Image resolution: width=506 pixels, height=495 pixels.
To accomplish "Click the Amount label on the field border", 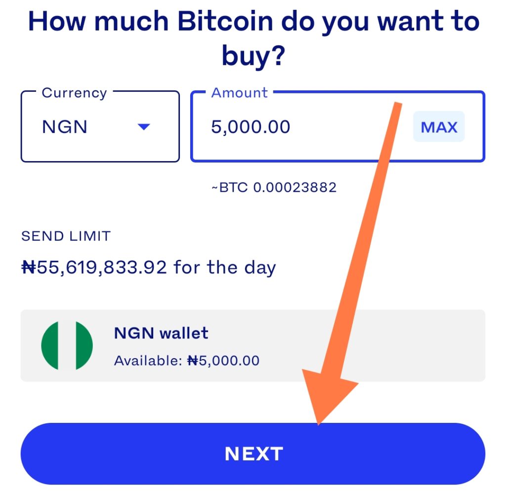I will pos(239,92).
